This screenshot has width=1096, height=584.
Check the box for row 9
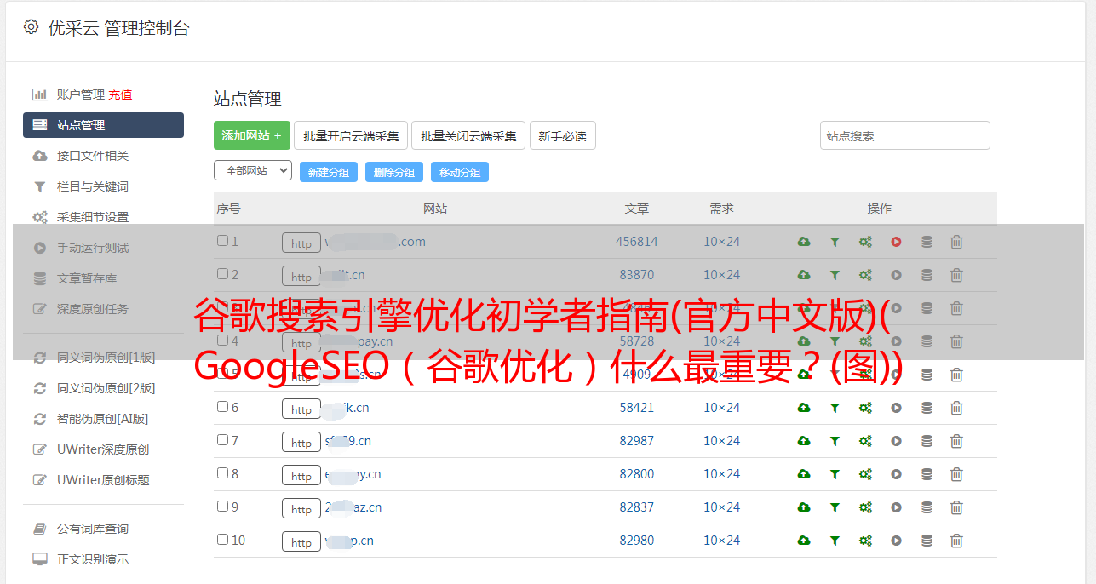pos(222,507)
